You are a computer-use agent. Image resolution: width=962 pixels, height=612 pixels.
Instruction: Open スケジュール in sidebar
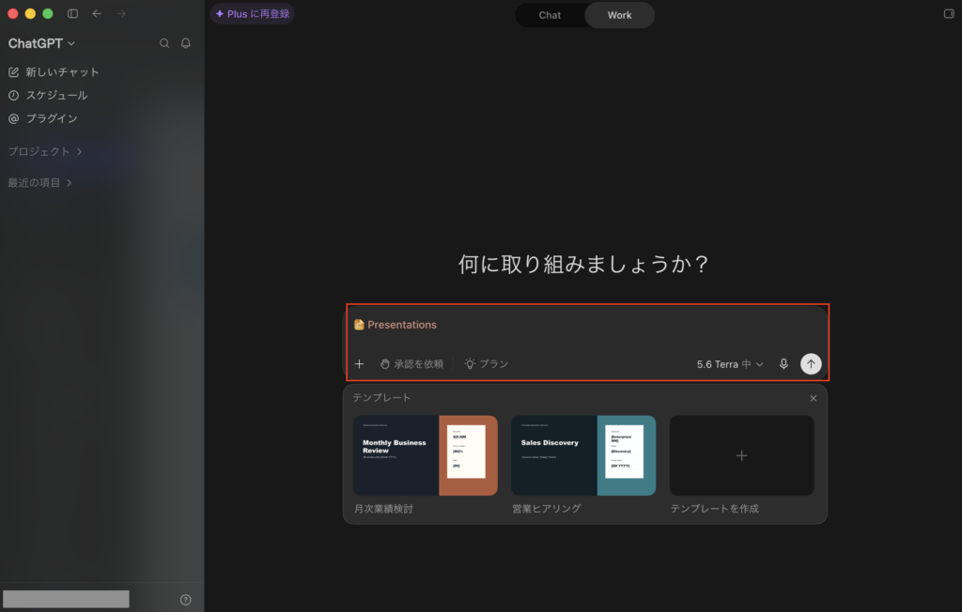click(48, 96)
